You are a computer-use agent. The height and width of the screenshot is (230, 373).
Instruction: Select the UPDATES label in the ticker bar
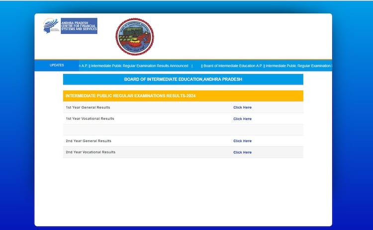[57, 66]
